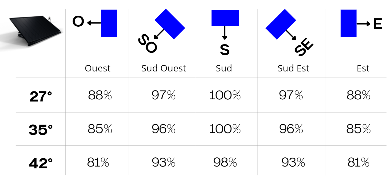This screenshot has width=392, height=184.
Task: Click the 35° tilt row header
Action: (x=41, y=130)
